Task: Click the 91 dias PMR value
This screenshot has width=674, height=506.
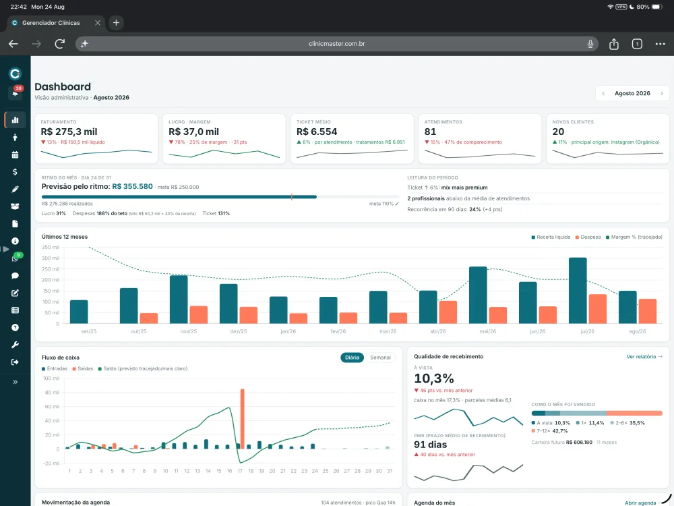Action: point(430,445)
